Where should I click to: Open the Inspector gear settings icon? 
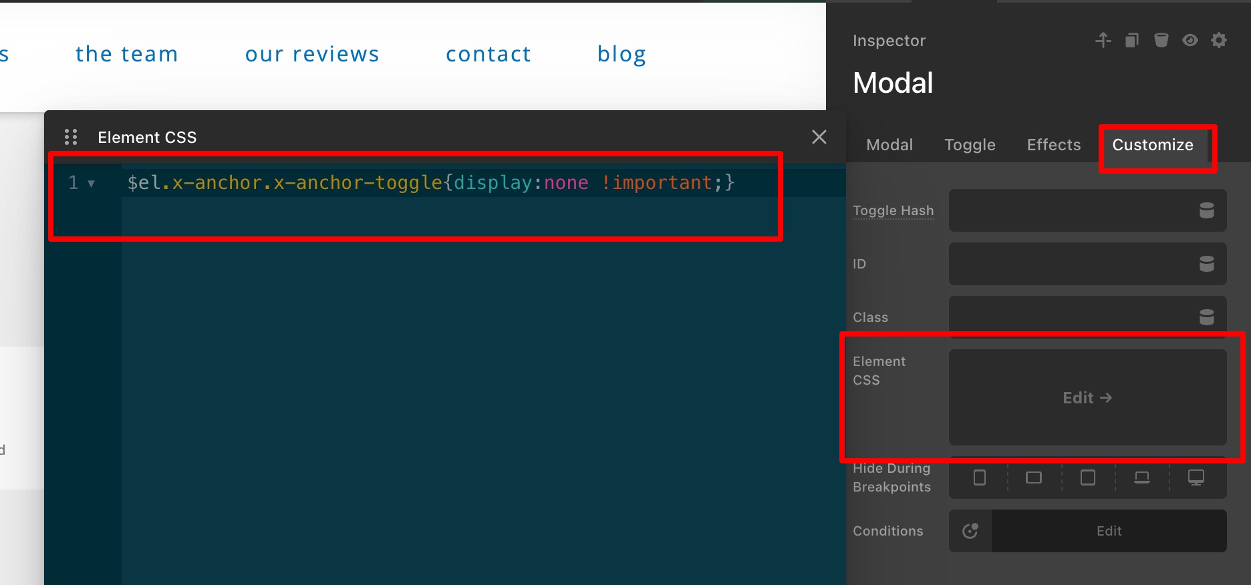coord(1219,41)
